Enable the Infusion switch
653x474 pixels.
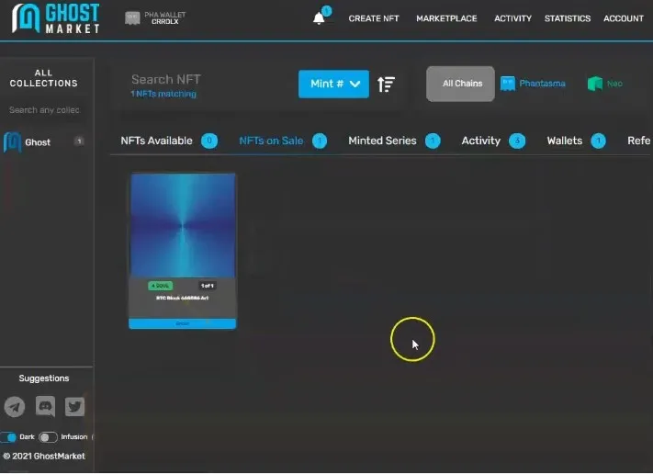pyautogui.click(x=48, y=437)
